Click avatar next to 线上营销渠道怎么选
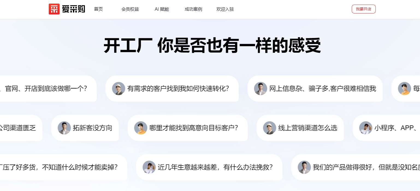Screen dimensions: 420x191 pyautogui.click(x=270, y=128)
